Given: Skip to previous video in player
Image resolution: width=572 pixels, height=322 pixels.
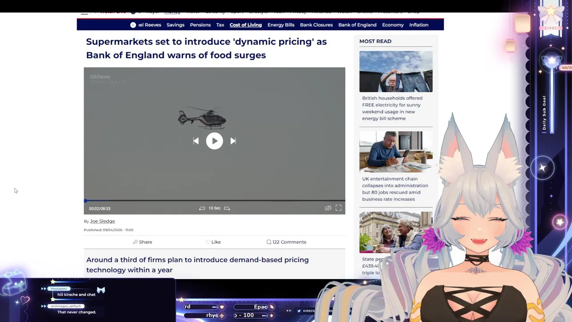Looking at the screenshot, I should click(196, 141).
